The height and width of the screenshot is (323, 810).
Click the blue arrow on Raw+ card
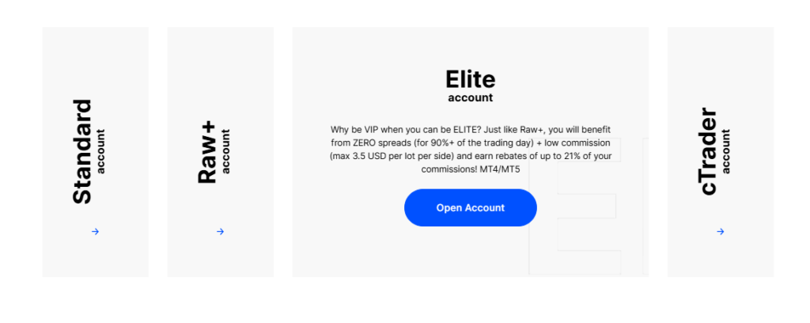click(x=220, y=232)
